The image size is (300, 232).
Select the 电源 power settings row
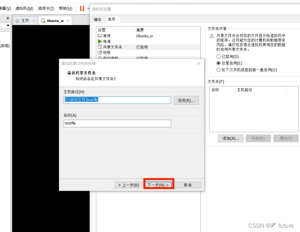click(148, 41)
